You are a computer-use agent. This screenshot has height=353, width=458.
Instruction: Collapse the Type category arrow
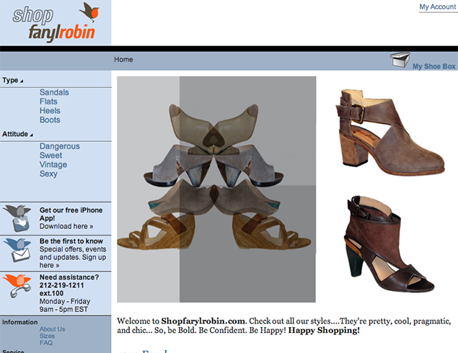tap(22, 81)
